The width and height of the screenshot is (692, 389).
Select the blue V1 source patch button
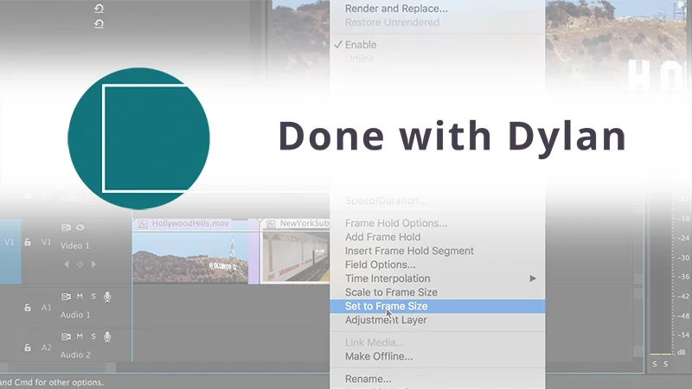10,242
